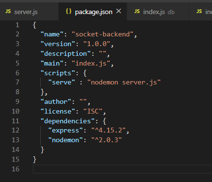Viewport: 212px width, 182px height.
Task: Place cursor on empty line 16
Action: (x=122, y=169)
